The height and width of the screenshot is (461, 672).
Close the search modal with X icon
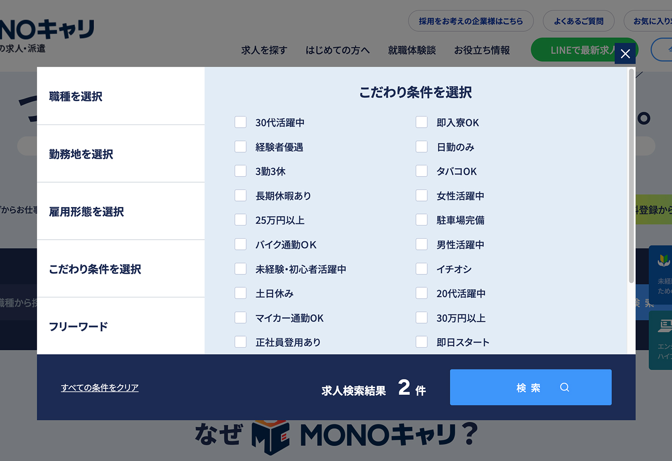(625, 54)
